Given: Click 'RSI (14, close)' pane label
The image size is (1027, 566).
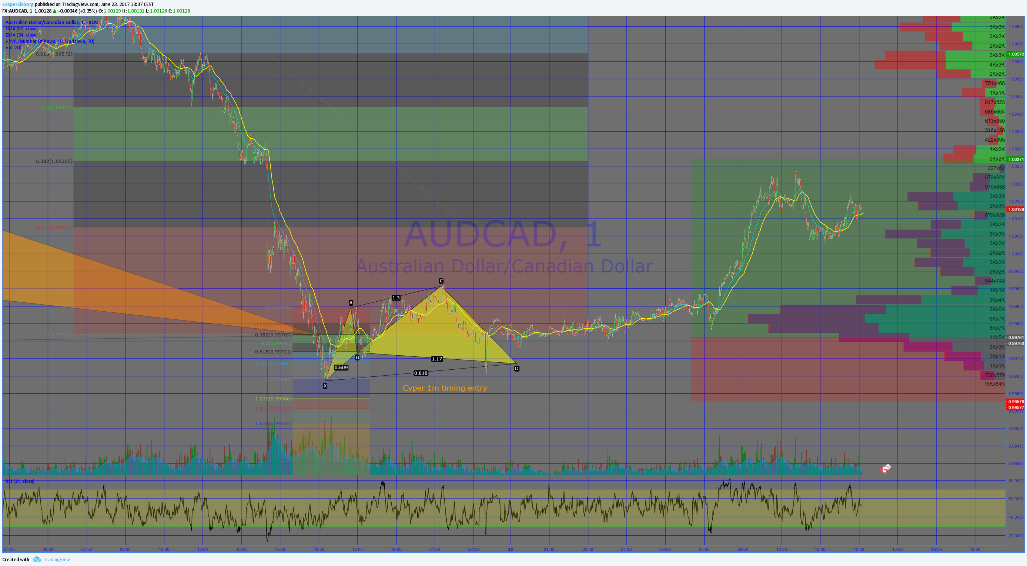Looking at the screenshot, I should 20,481.
